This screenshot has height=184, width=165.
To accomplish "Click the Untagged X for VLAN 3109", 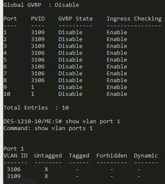I will 46,176.
